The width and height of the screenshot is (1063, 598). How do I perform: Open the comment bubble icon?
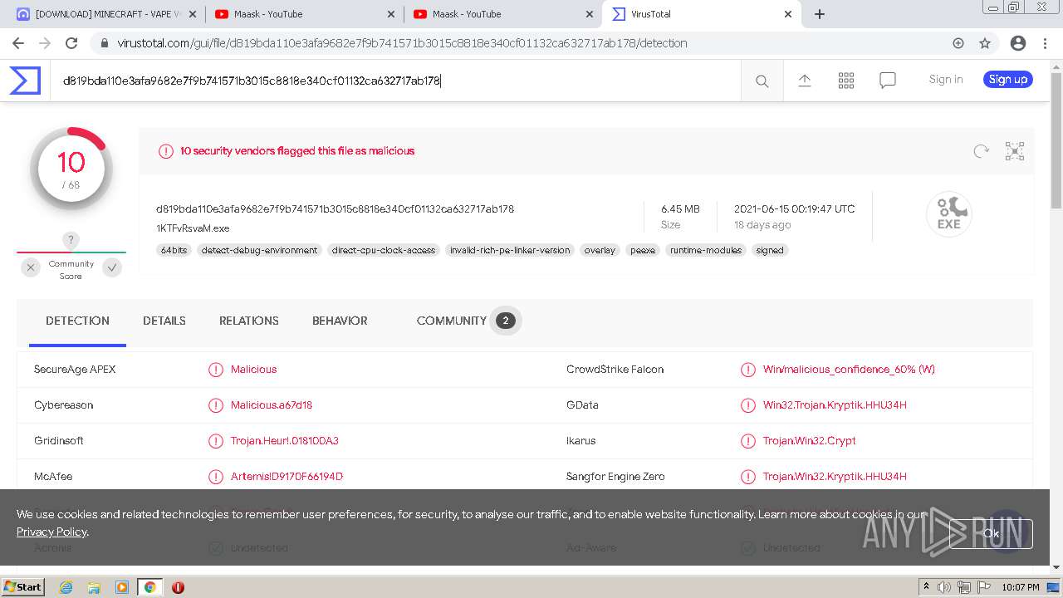[888, 81]
